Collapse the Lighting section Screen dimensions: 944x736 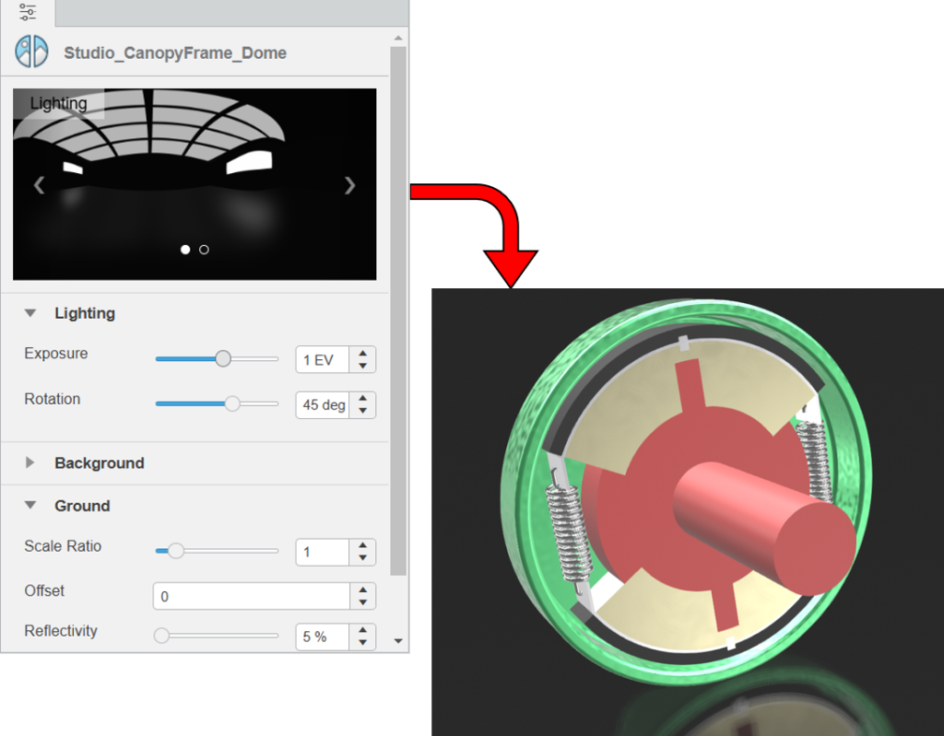click(30, 313)
